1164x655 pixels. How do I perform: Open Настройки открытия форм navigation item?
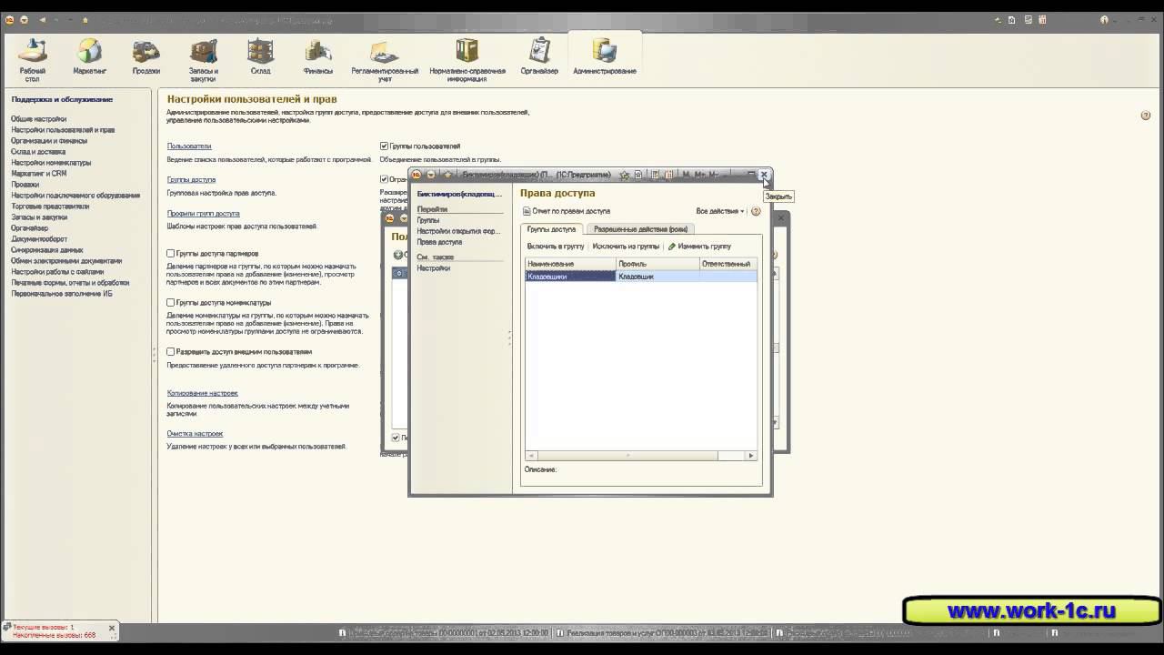click(x=459, y=231)
